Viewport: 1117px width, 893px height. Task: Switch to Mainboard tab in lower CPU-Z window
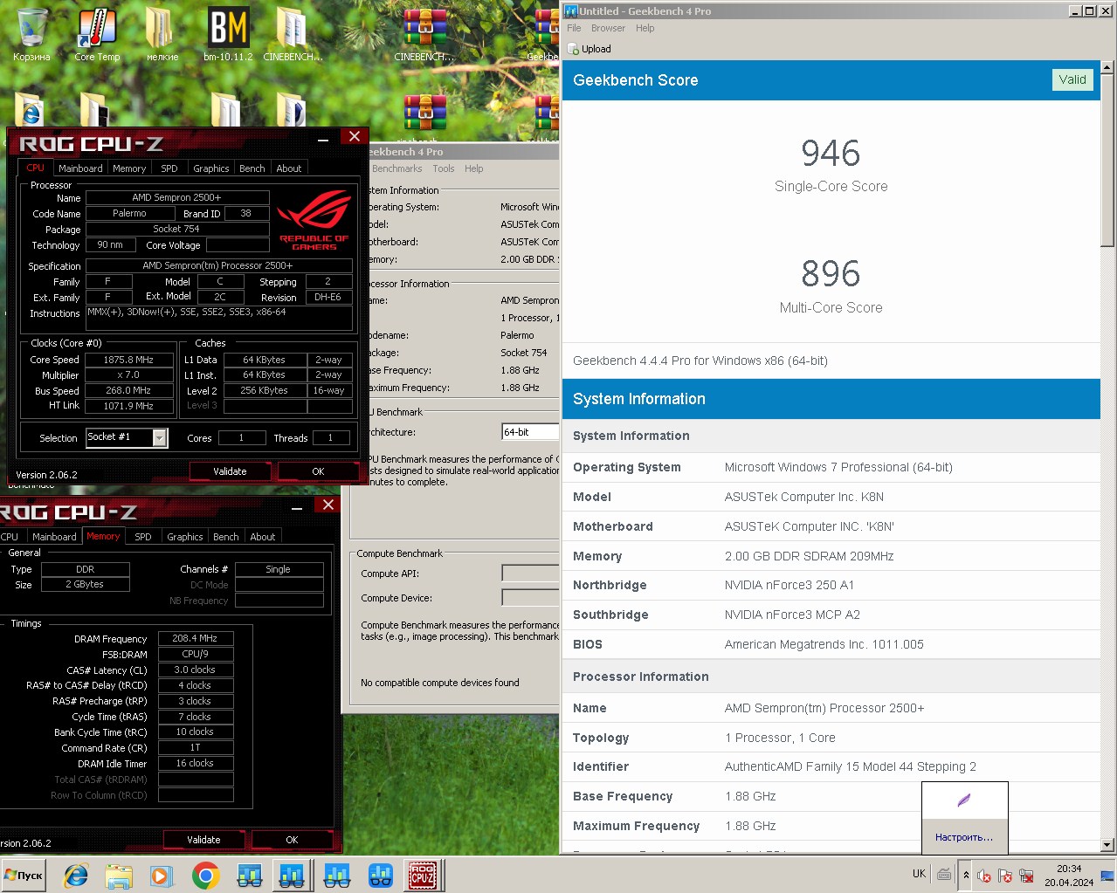tap(54, 537)
